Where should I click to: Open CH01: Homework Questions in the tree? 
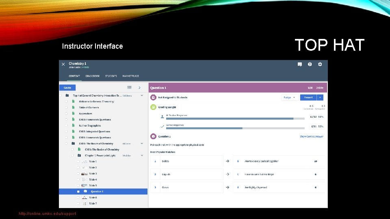[95, 137]
